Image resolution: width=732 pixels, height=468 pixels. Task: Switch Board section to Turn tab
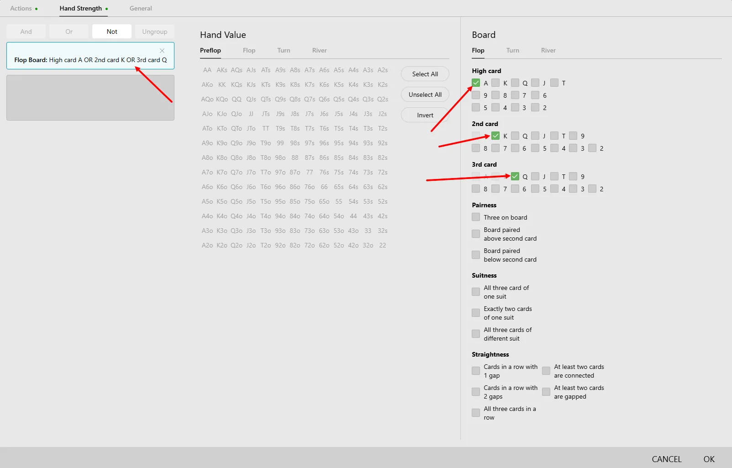[x=512, y=50]
